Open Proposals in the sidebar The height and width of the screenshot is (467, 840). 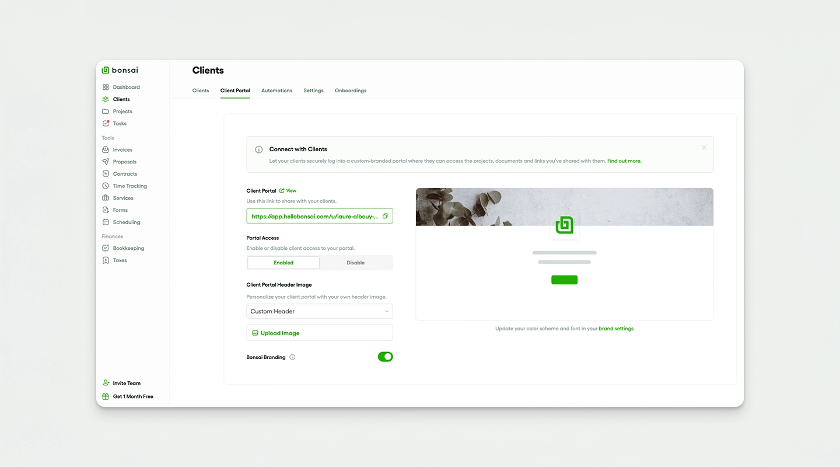(x=125, y=162)
